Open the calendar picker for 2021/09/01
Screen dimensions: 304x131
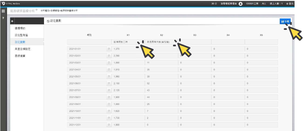(x=108, y=105)
